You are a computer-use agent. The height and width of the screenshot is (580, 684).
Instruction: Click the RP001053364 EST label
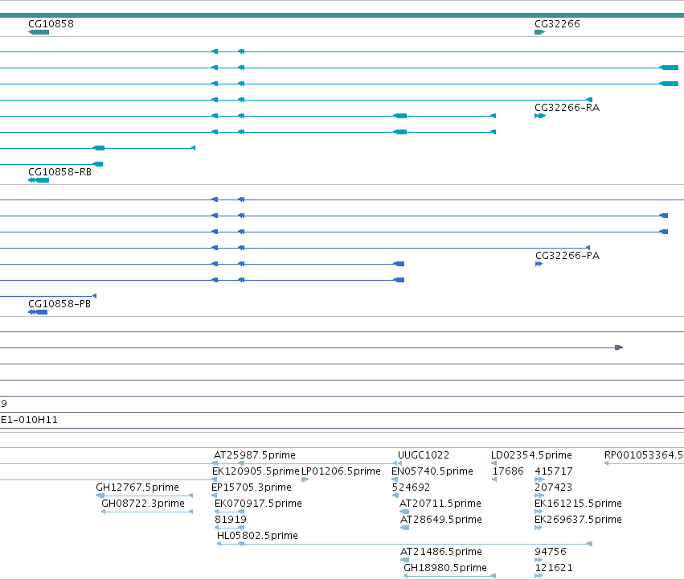tap(644, 455)
